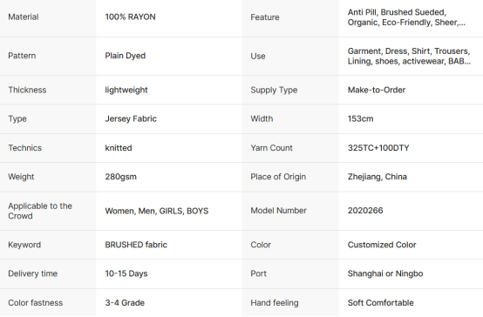Viewport: 483px width, 317px height.
Task: Click the Women, Men, GIRLS, BOYS value
Action: click(x=156, y=211)
